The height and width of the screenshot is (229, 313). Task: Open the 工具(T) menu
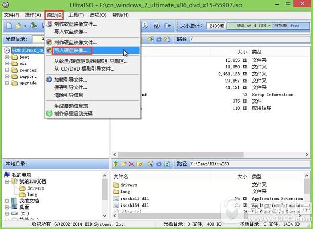click(x=76, y=15)
